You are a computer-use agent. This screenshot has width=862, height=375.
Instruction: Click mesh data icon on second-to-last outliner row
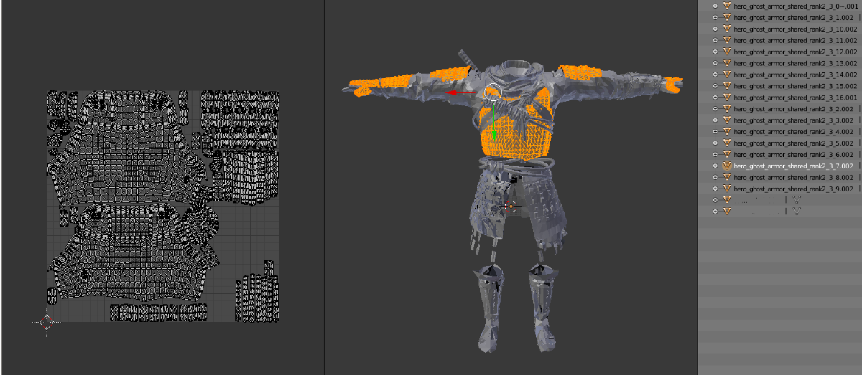pos(796,200)
